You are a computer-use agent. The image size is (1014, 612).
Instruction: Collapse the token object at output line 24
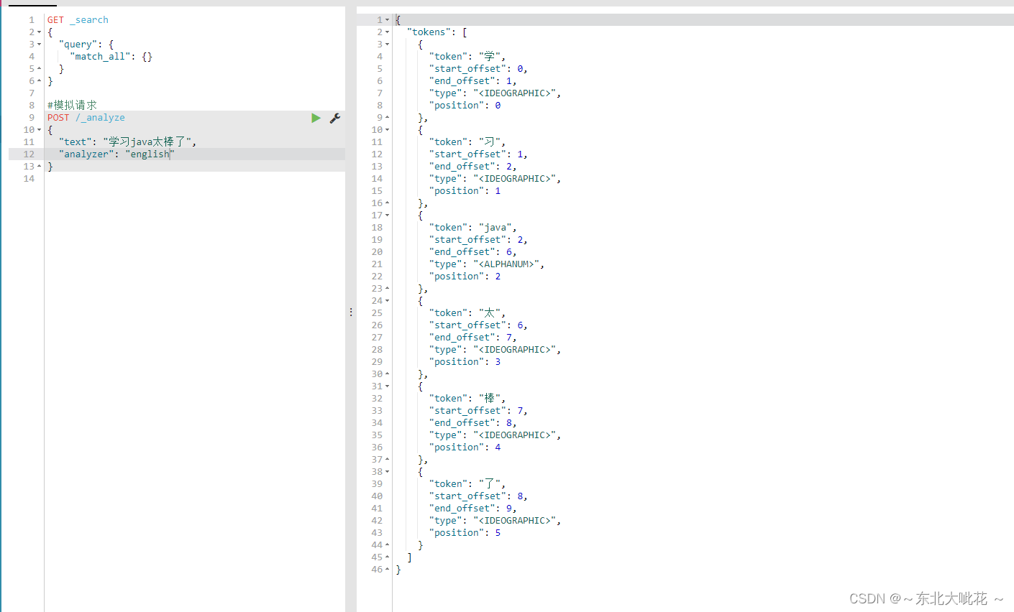pyautogui.click(x=387, y=301)
